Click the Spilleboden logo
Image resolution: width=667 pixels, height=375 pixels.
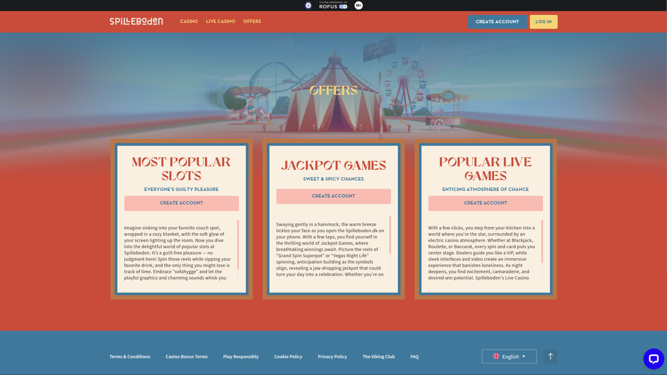[136, 21]
